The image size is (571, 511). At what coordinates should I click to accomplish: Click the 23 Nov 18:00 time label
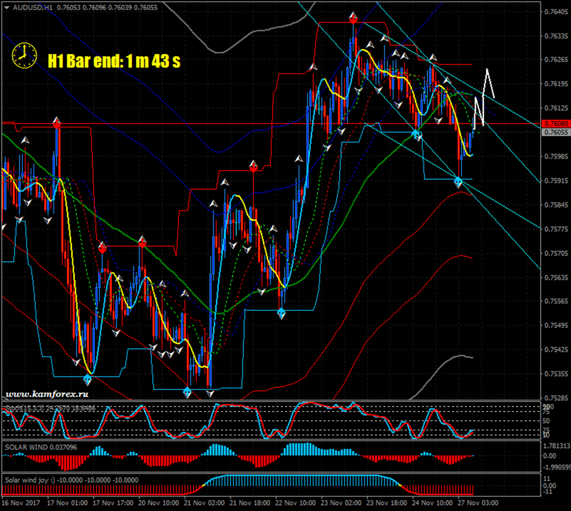(387, 503)
